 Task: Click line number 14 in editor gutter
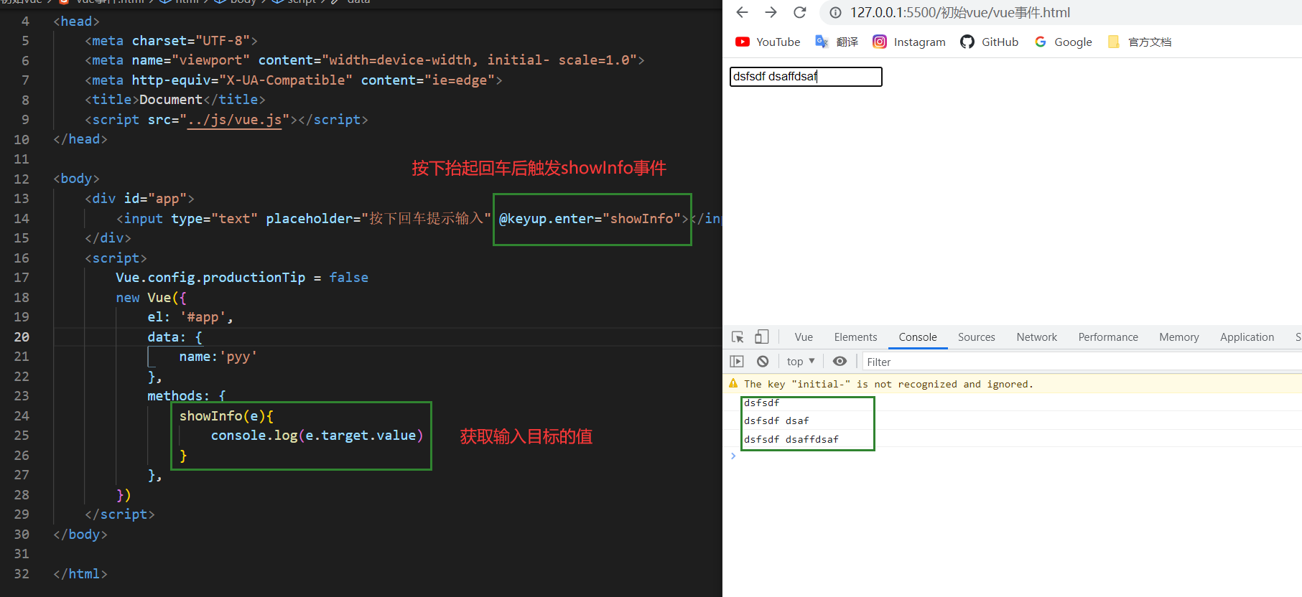[22, 218]
